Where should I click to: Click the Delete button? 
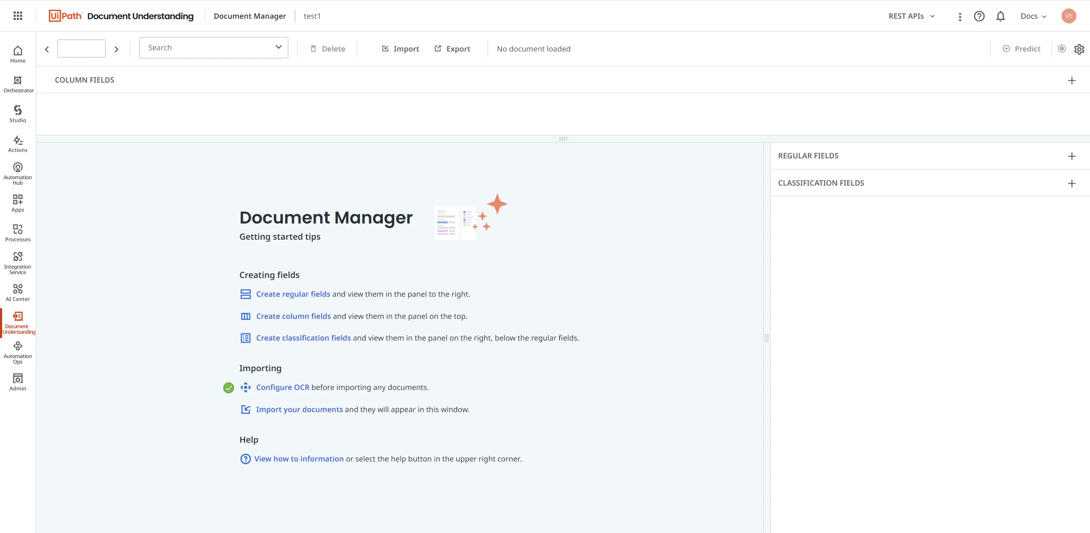(327, 49)
